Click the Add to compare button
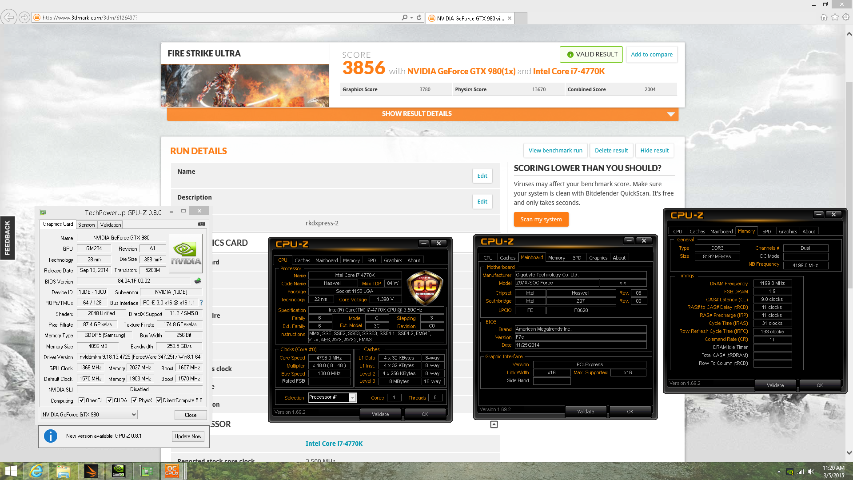Viewport: 853px width, 480px height. 652,55
